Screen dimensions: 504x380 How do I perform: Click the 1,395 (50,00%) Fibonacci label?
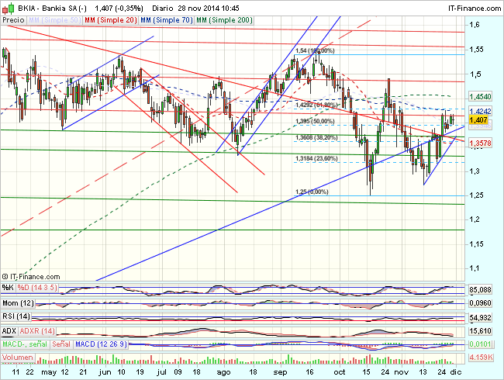coord(315,121)
